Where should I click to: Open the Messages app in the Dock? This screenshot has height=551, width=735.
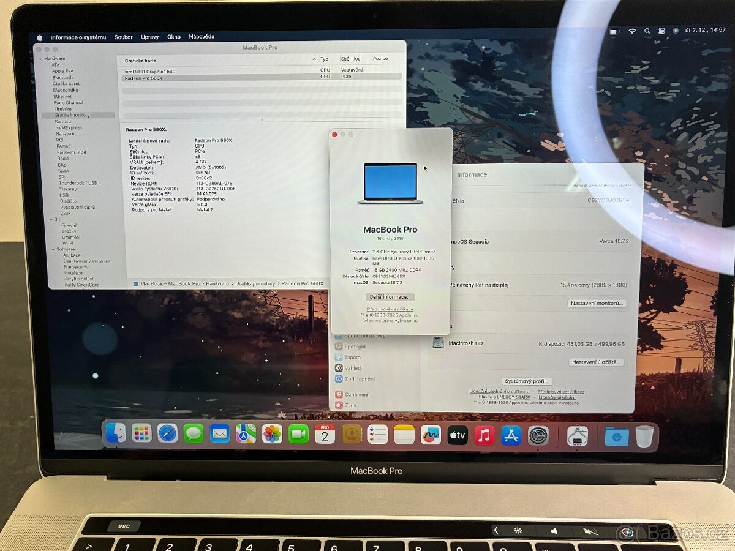(194, 433)
